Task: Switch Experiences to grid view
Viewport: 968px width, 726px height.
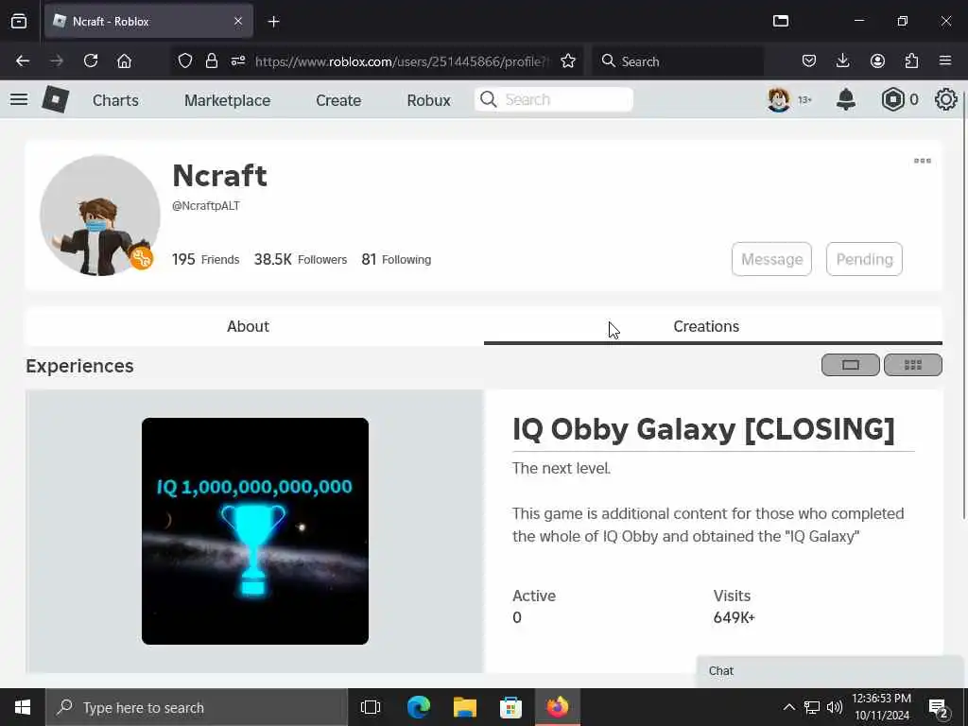Action: pos(912,365)
